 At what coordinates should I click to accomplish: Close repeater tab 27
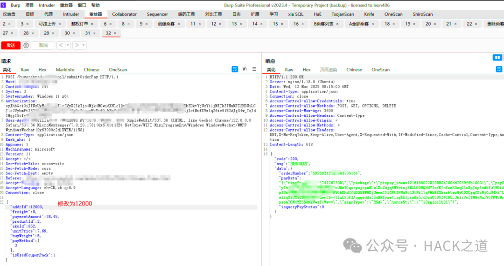[12, 33]
